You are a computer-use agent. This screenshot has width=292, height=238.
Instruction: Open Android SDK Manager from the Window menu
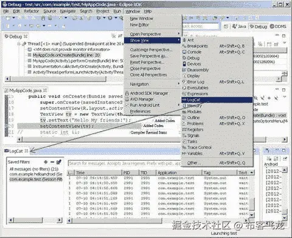153,93
